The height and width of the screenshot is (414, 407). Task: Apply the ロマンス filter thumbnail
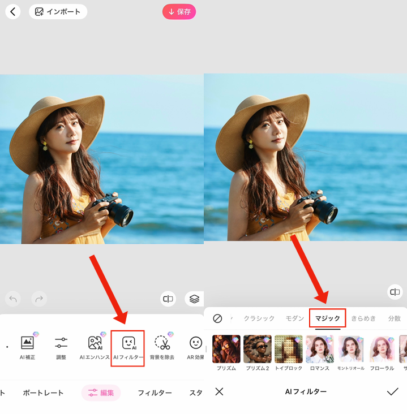coord(320,349)
